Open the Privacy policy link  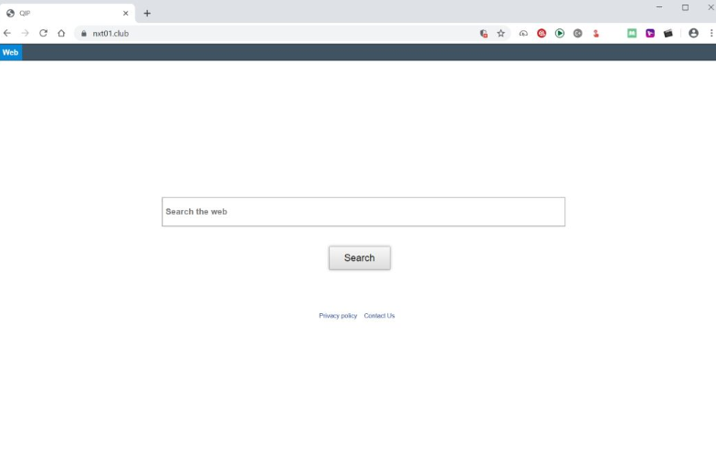(338, 316)
